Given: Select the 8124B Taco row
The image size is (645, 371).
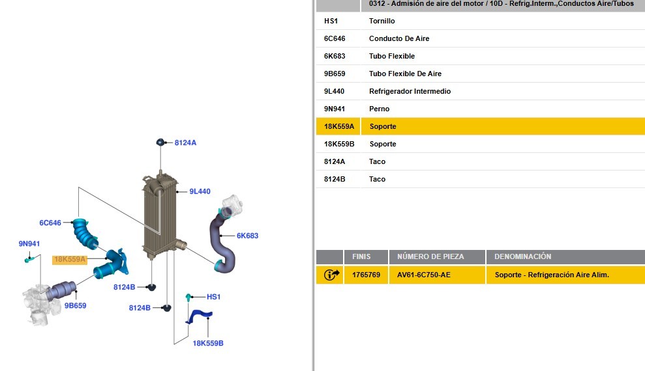Looking at the screenshot, I should coord(480,179).
